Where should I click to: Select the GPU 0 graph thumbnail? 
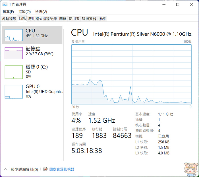coord(14,91)
